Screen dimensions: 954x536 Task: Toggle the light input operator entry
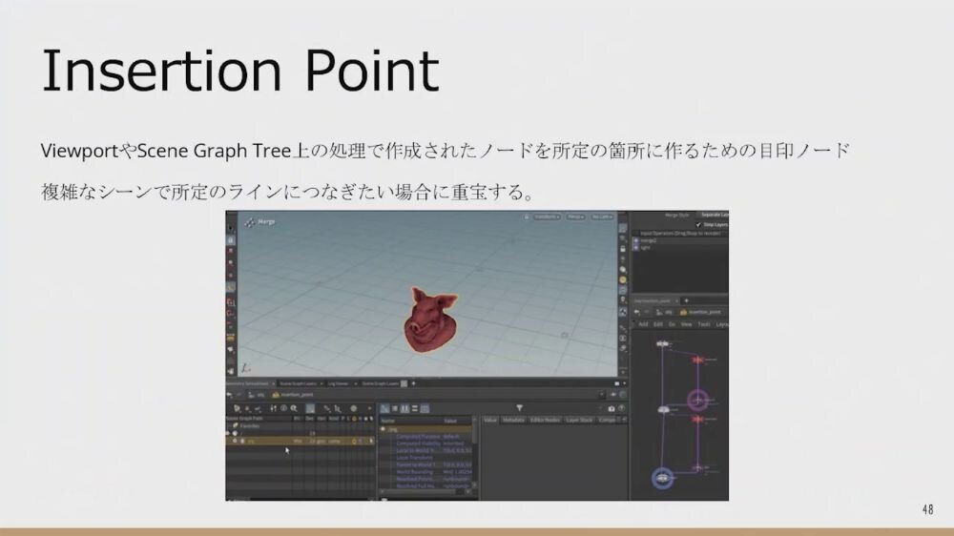636,247
